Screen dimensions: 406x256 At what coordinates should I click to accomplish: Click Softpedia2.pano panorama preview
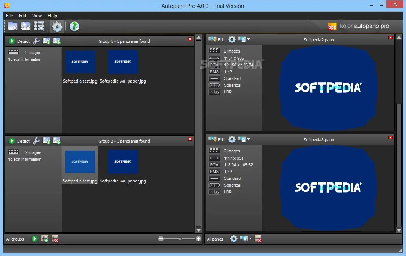click(x=327, y=88)
